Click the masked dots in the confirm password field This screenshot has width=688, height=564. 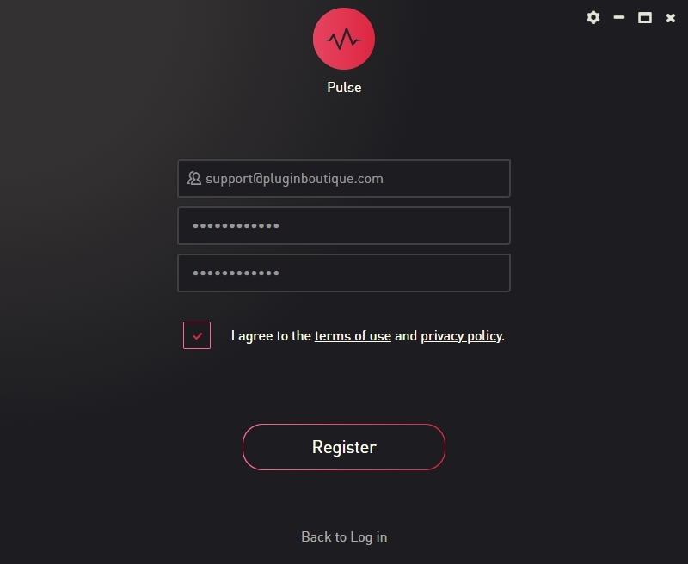[236, 273]
